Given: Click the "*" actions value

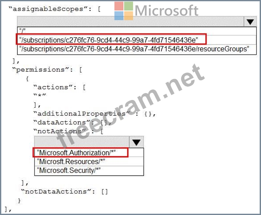Looking at the screenshot, I should 40,96.
